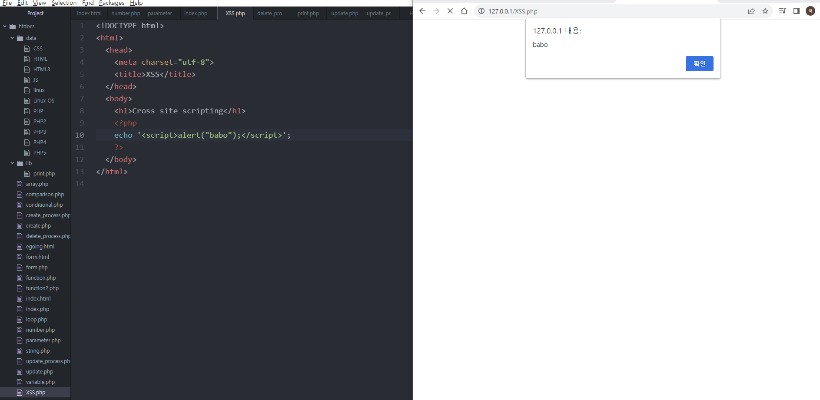Click the file icon beside egoing.html

click(20, 247)
